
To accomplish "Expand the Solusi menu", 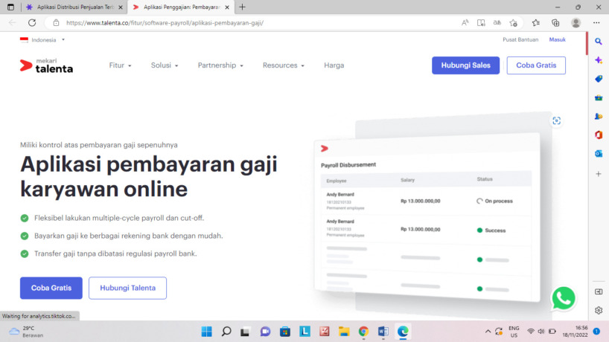I will pyautogui.click(x=165, y=65).
